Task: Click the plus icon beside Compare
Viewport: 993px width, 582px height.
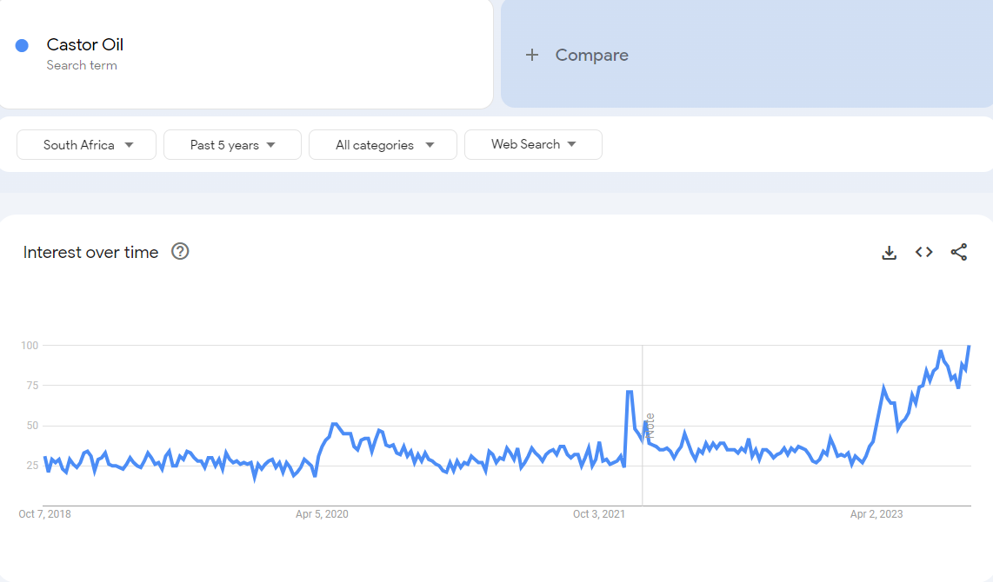Action: (x=532, y=55)
